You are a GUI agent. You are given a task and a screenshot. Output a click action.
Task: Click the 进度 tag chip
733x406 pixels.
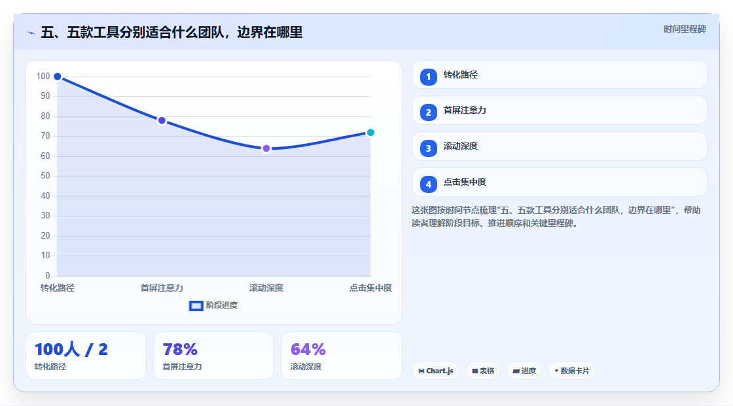pos(524,371)
